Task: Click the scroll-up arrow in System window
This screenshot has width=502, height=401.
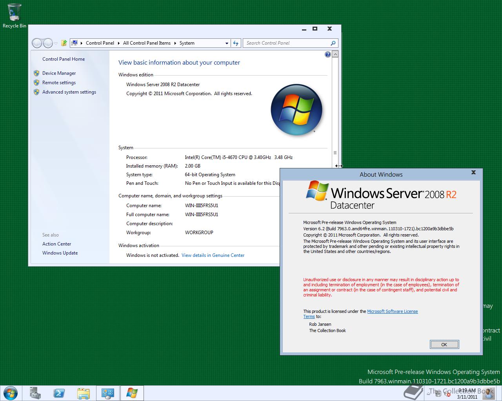Action: tap(335, 54)
